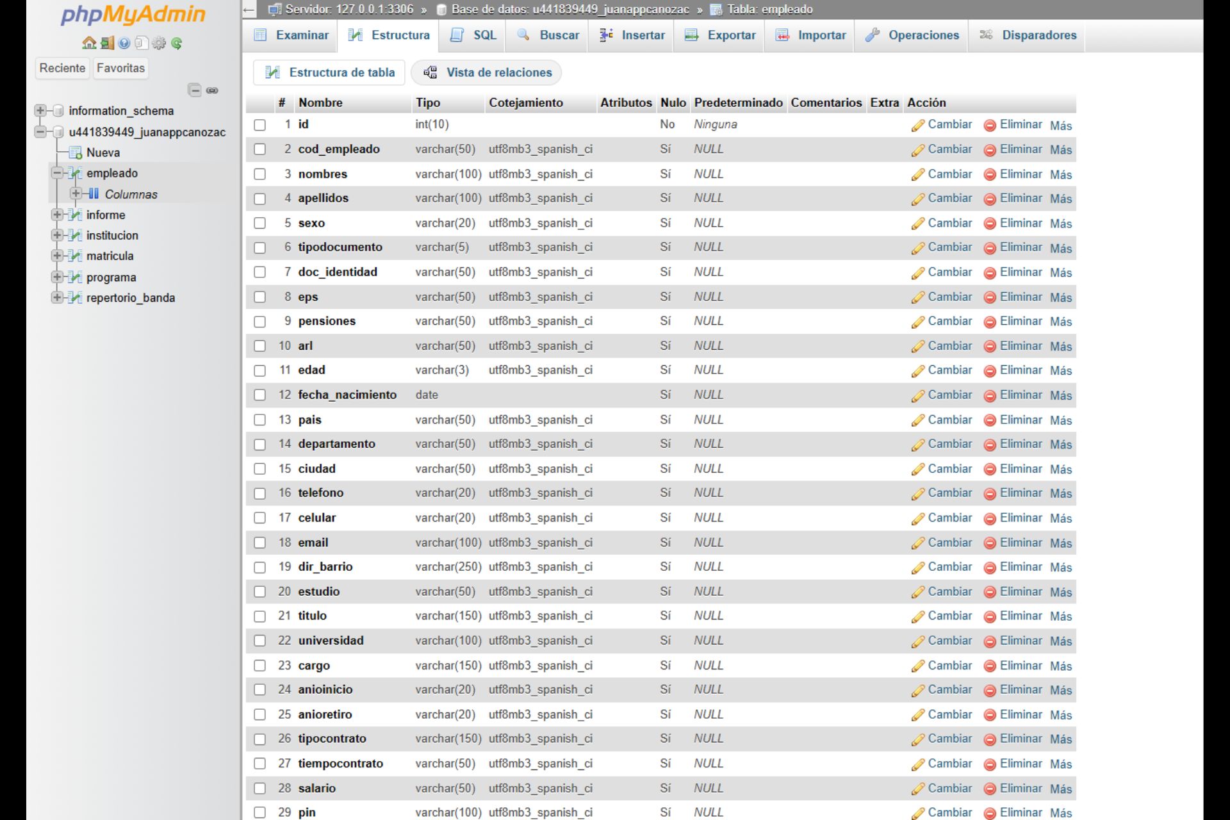Open phpMyAdmin documentation question-mark icon
The image size is (1230, 820).
tap(124, 43)
